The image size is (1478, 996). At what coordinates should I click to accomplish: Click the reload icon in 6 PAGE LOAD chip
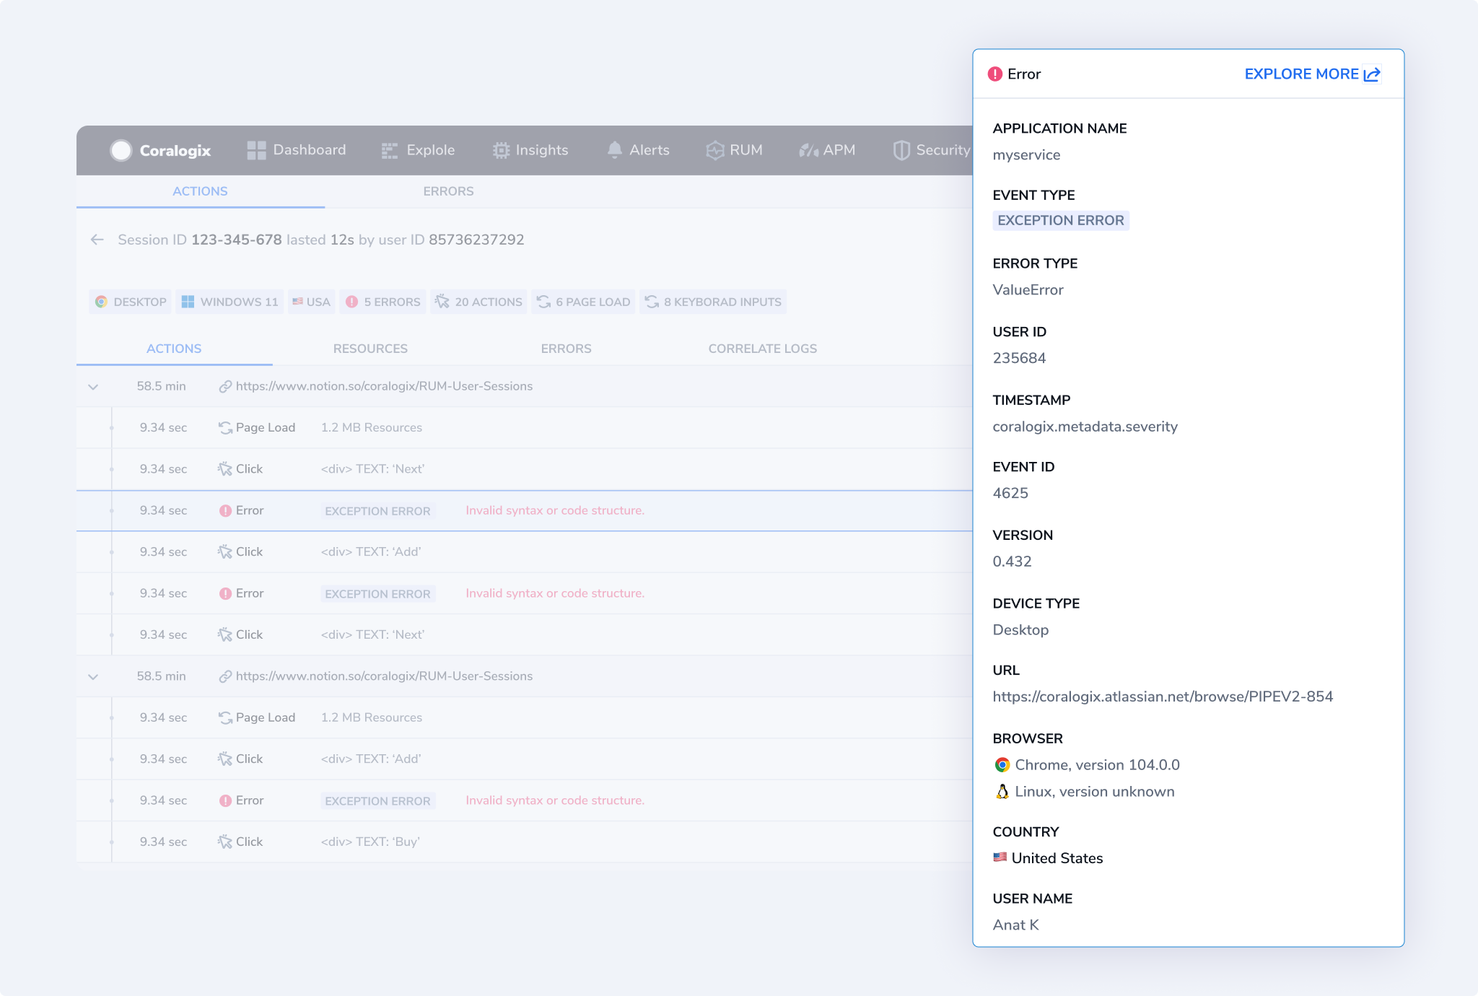[543, 302]
